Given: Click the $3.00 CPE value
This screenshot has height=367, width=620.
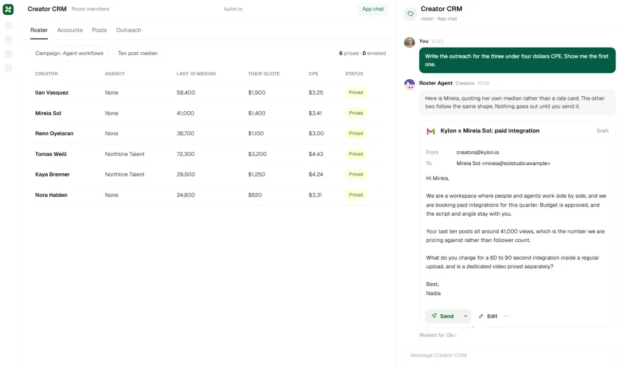Looking at the screenshot, I should (x=316, y=134).
